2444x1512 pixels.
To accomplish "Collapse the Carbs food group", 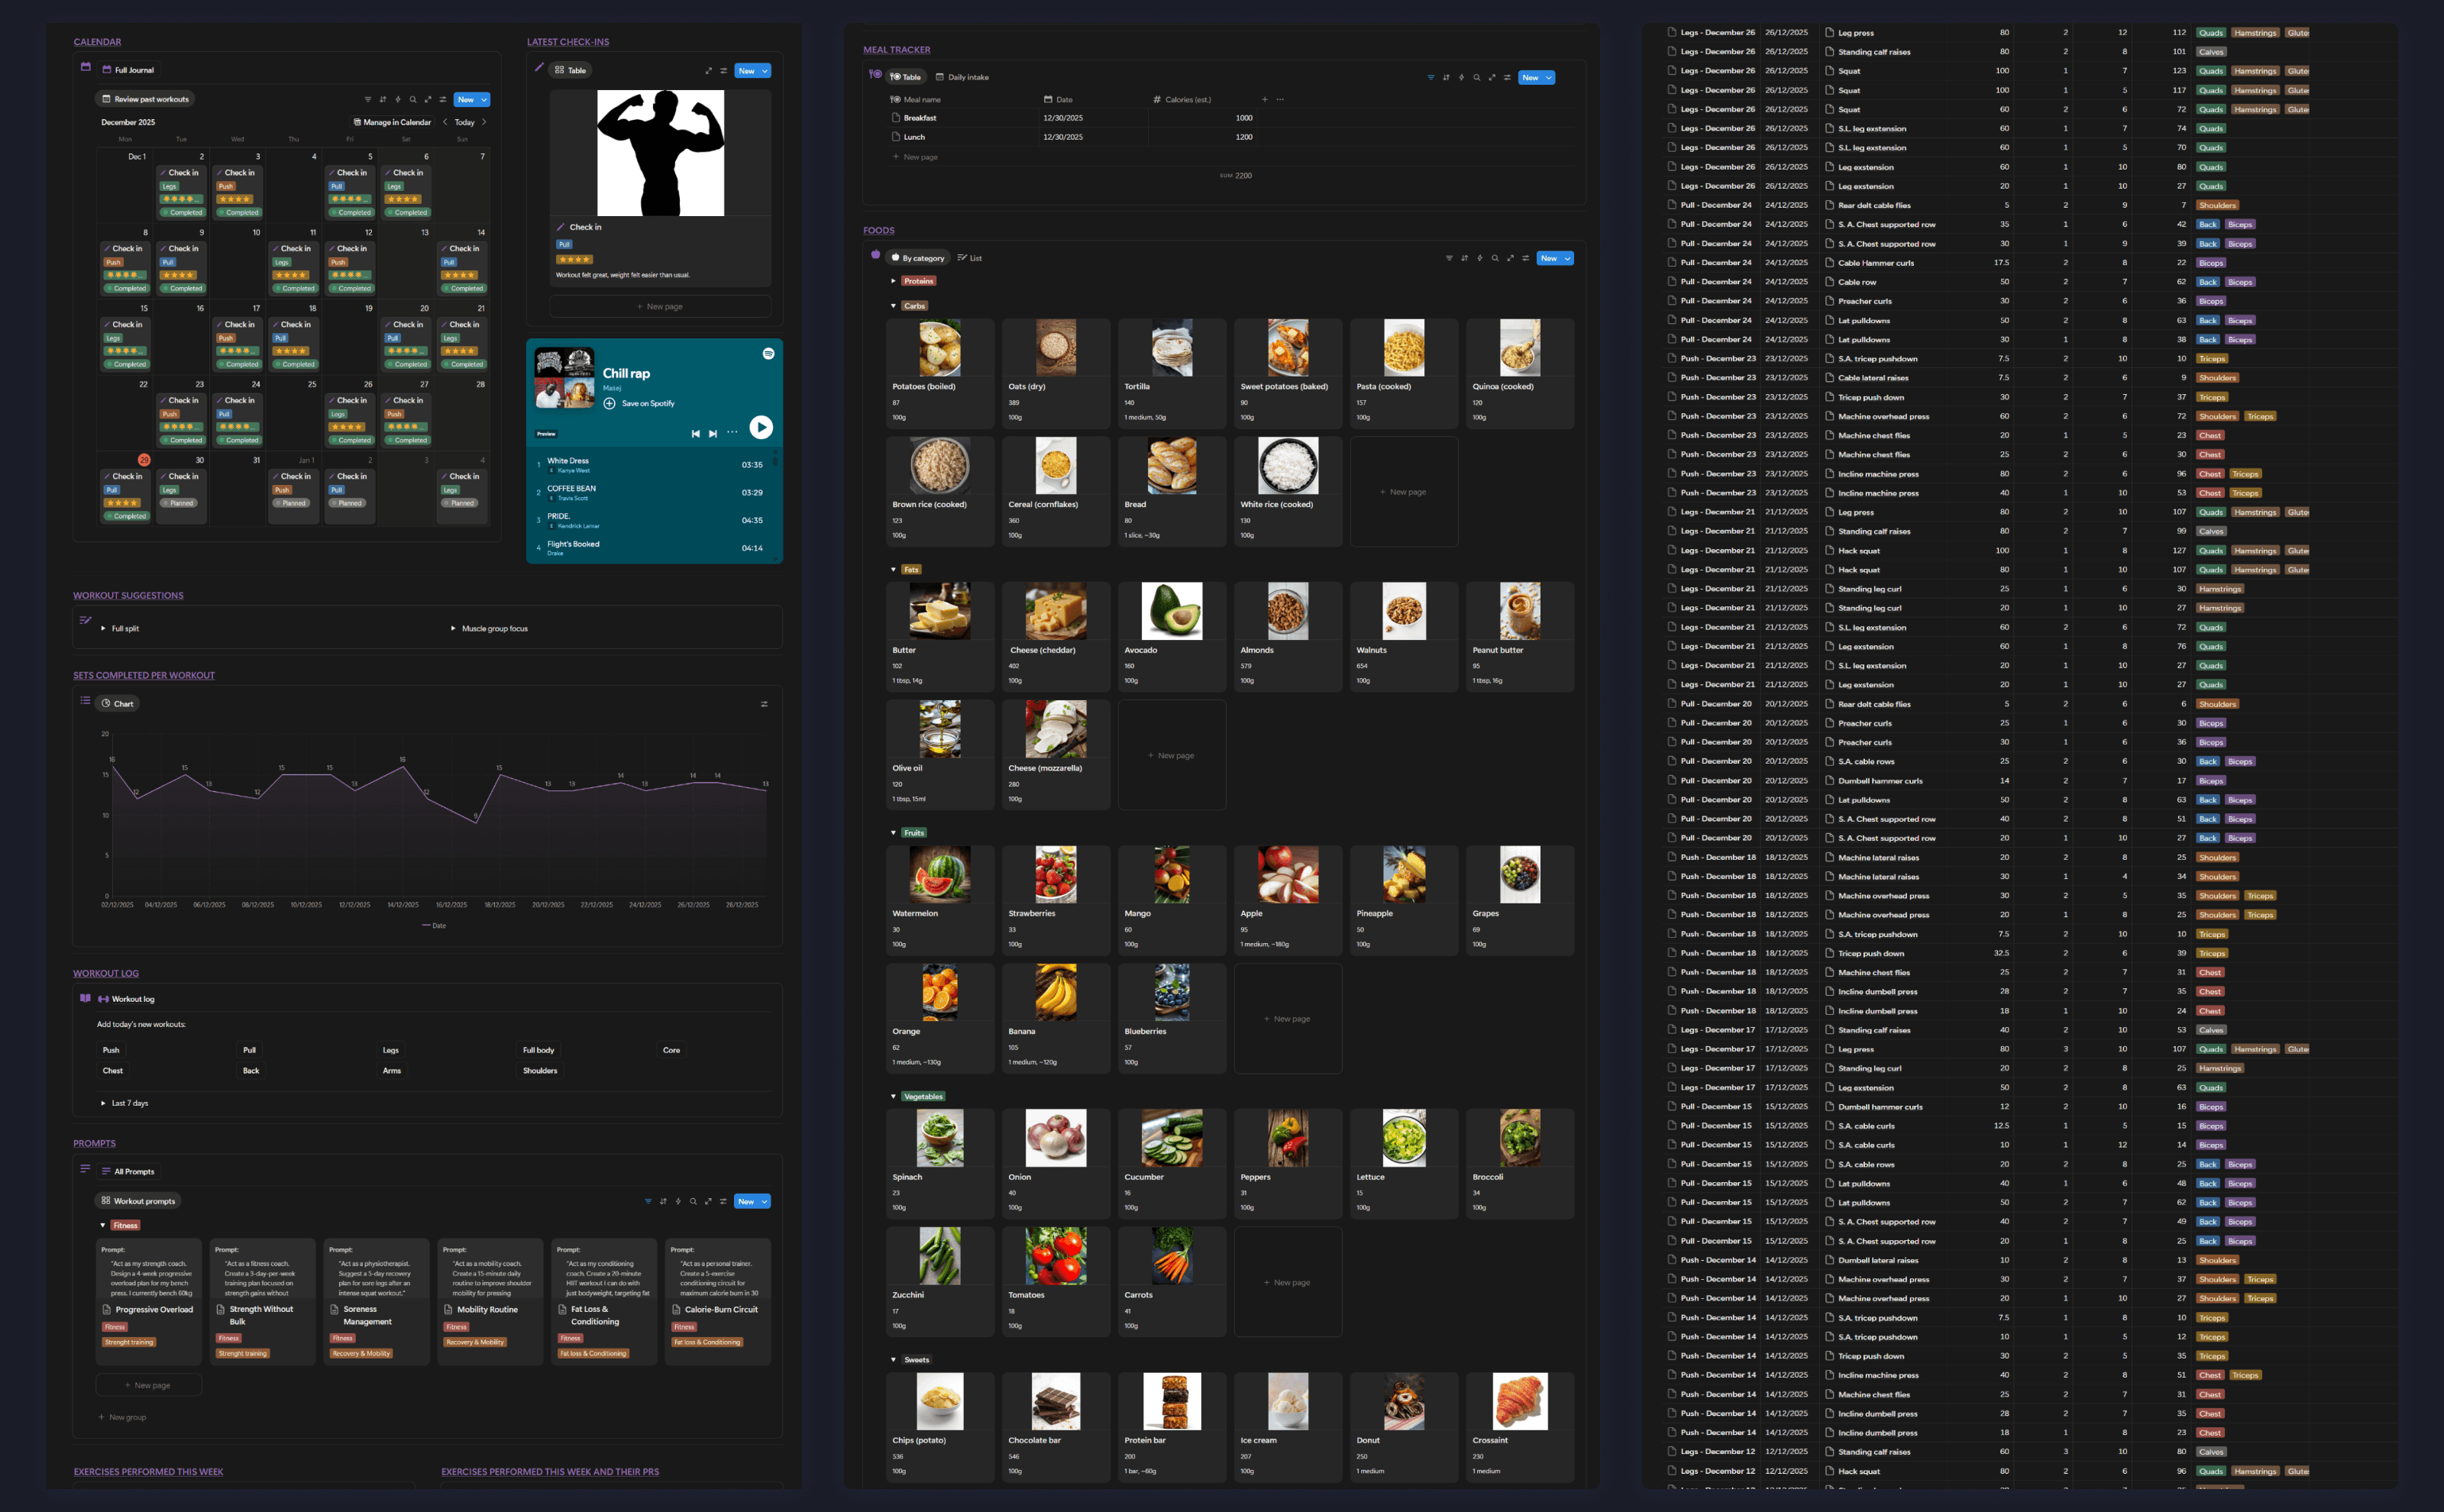I will [x=893, y=306].
